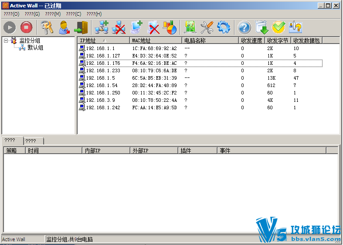Open the wrench and screwdriver tools icon
The width and height of the screenshot is (343, 245).
tap(207, 27)
